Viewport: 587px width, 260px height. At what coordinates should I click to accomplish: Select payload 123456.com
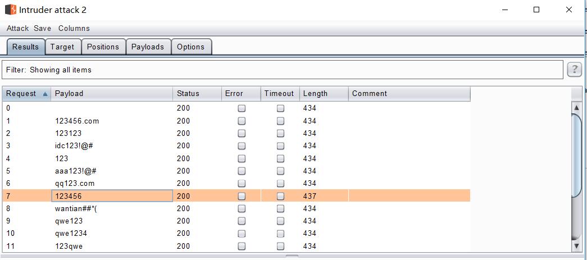[x=77, y=121]
